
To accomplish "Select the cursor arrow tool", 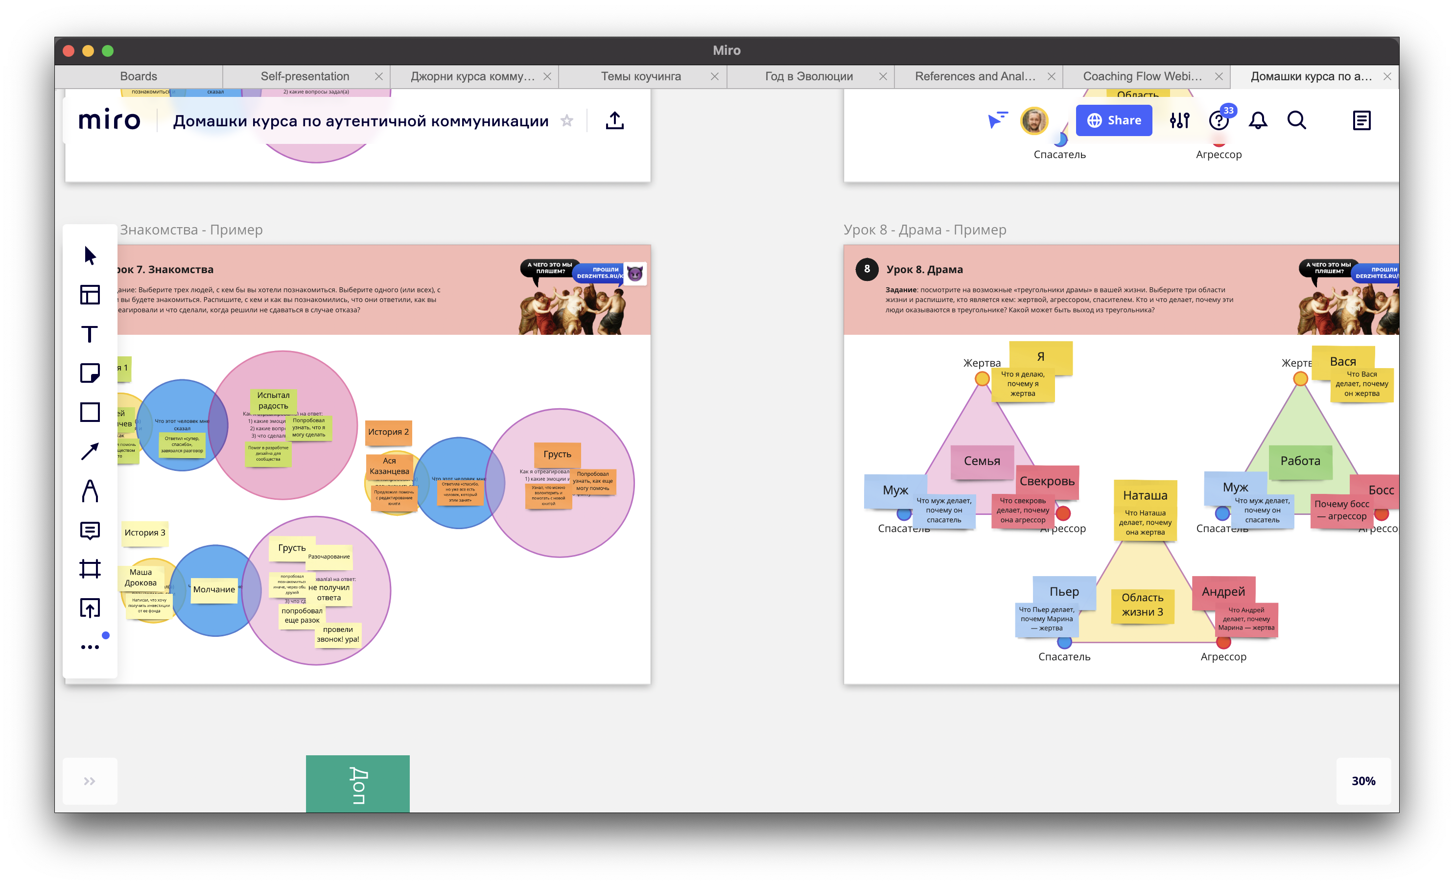I will coord(90,256).
